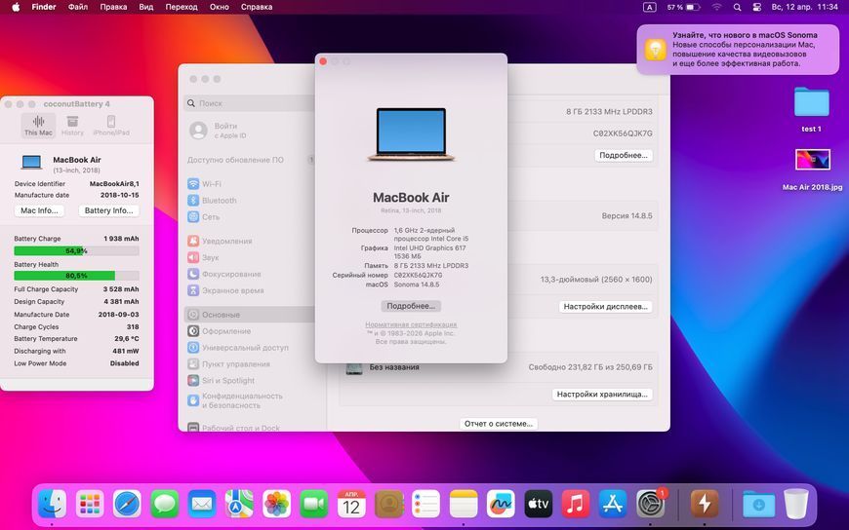Image resolution: width=849 pixels, height=530 pixels.
Task: Open Нормативная сертификация link
Action: [x=411, y=324]
